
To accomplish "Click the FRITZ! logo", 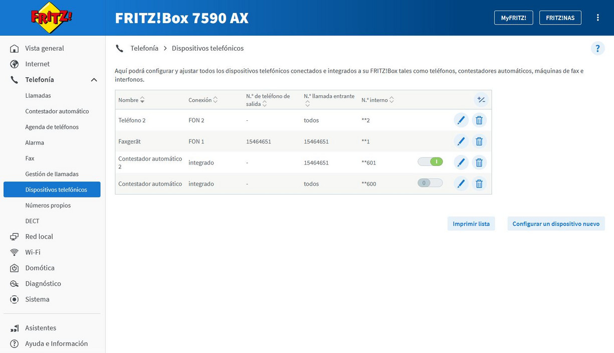I will pyautogui.click(x=52, y=18).
